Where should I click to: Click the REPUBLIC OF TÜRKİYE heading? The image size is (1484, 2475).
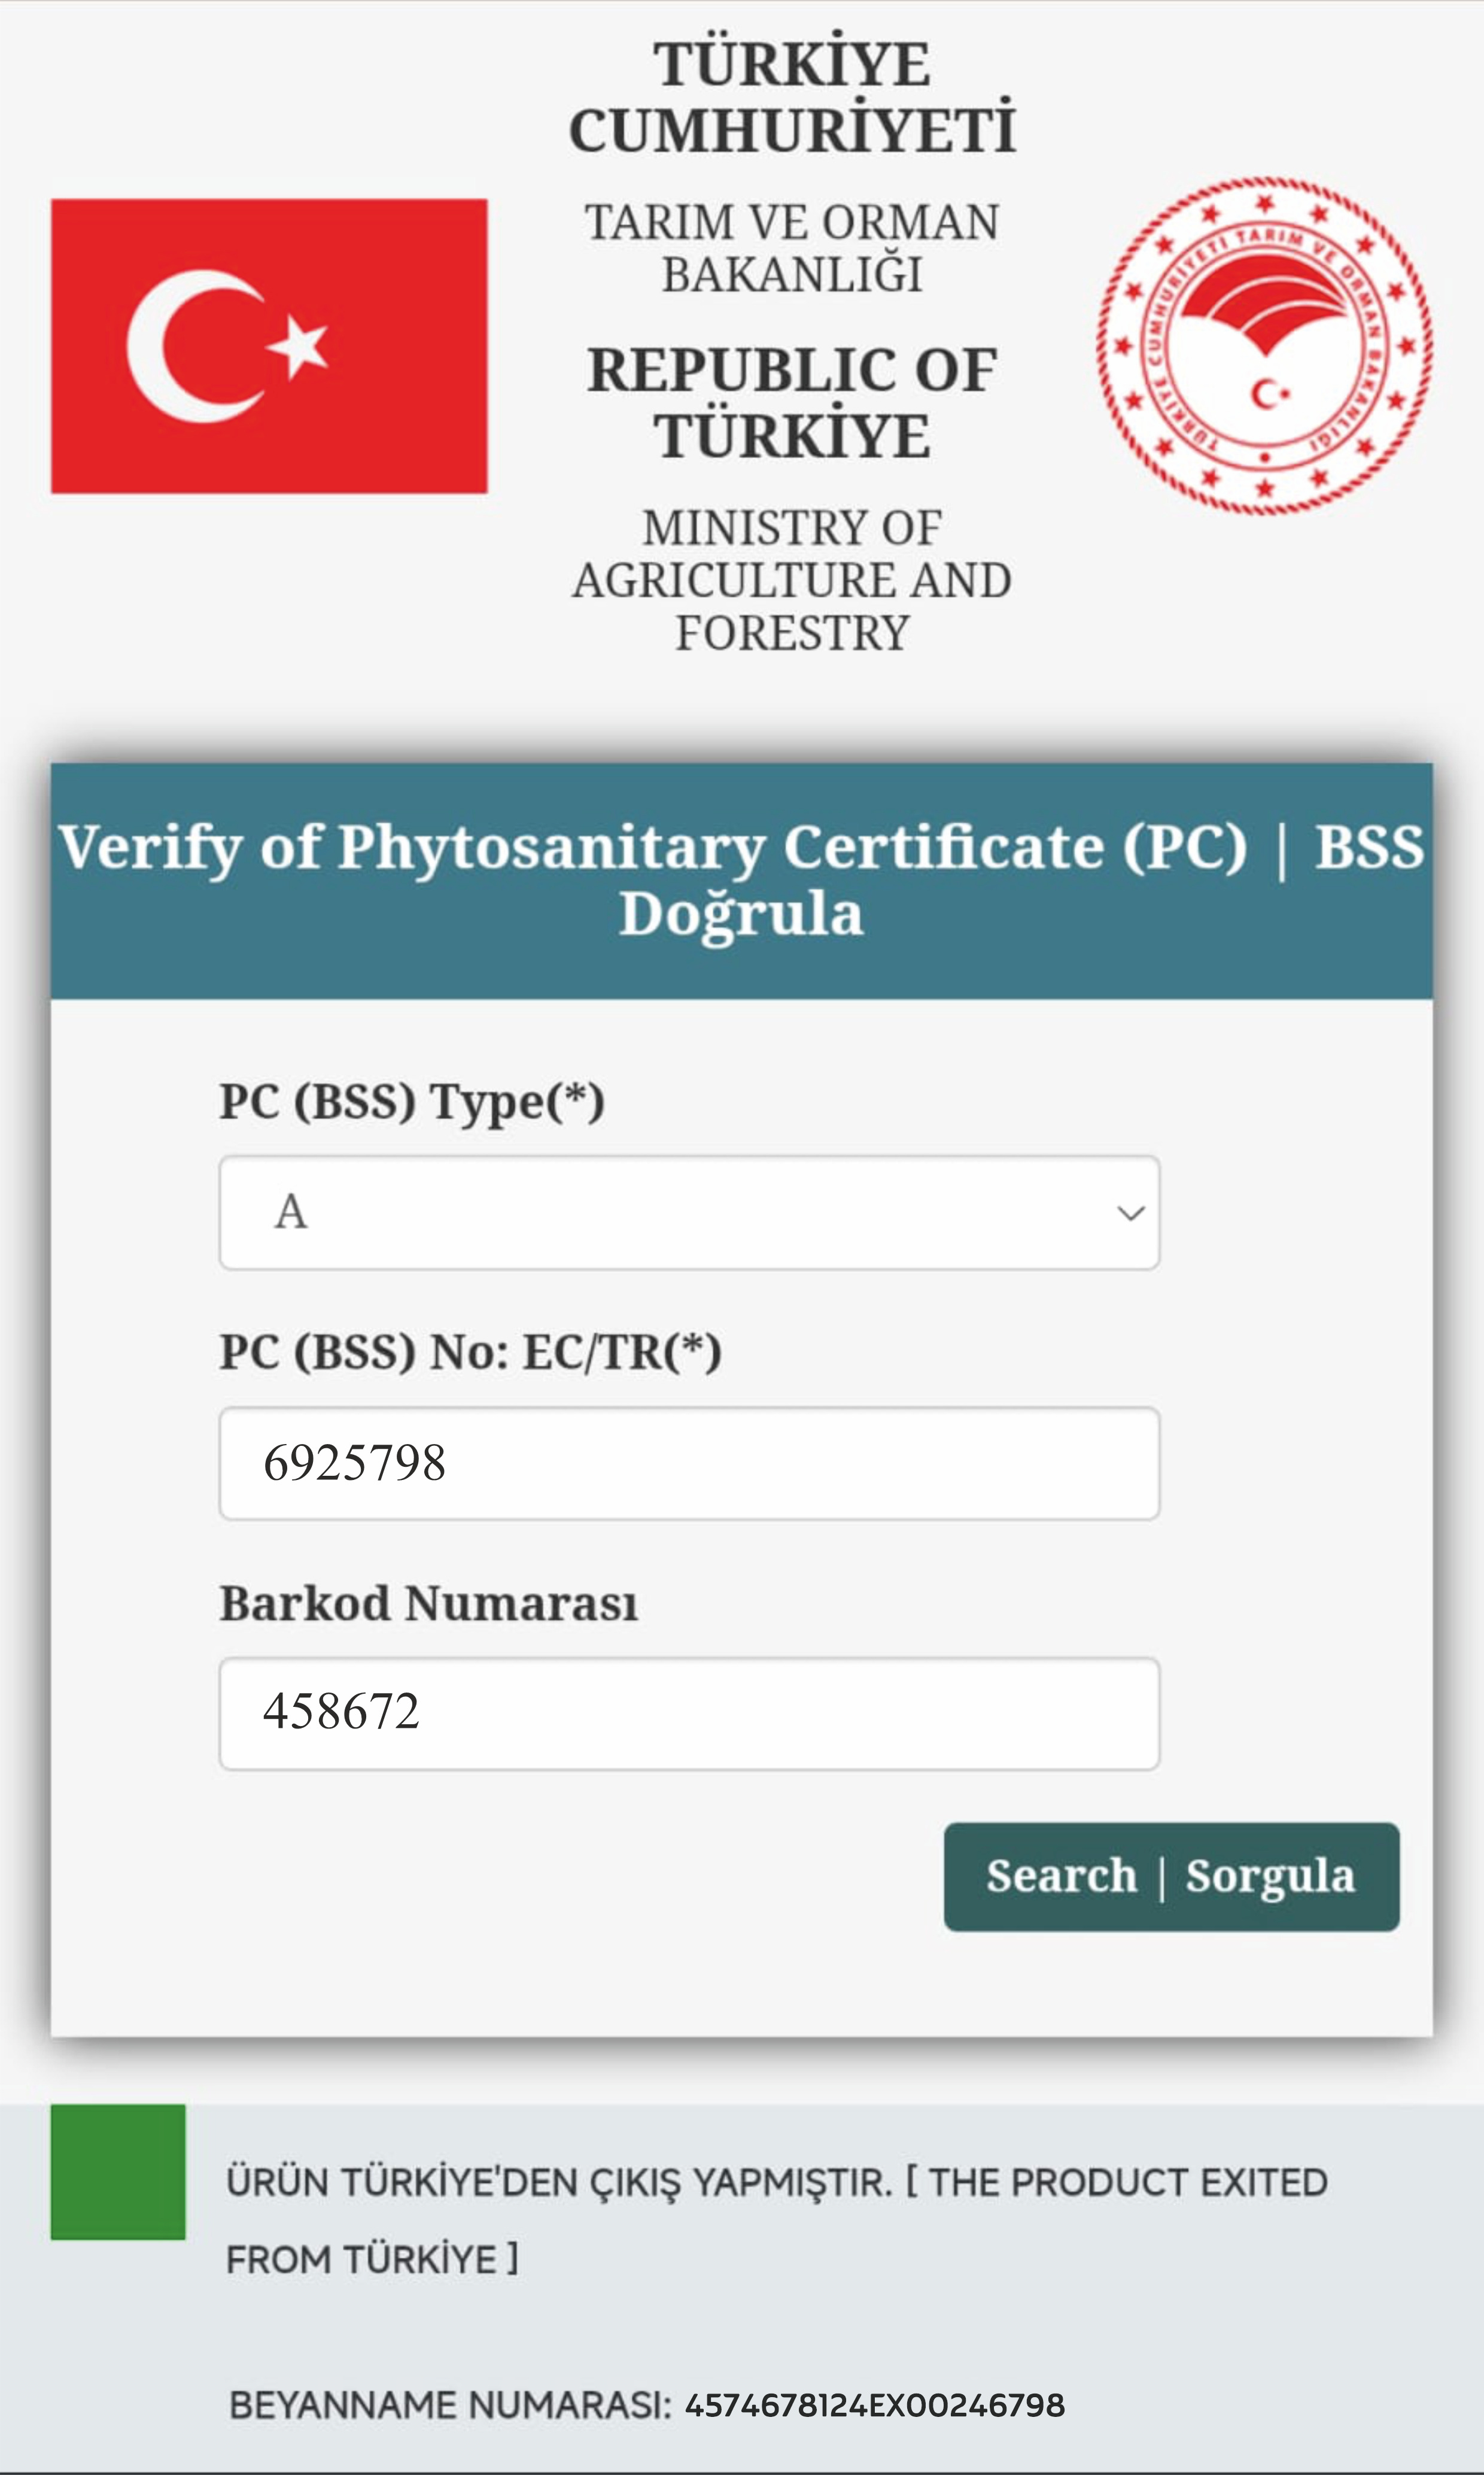click(x=792, y=403)
